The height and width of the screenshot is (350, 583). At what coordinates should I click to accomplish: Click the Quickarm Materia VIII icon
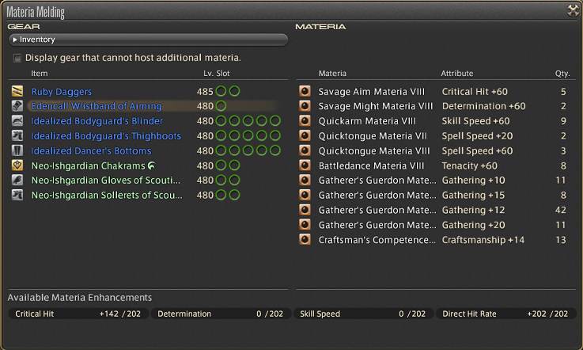pos(305,120)
